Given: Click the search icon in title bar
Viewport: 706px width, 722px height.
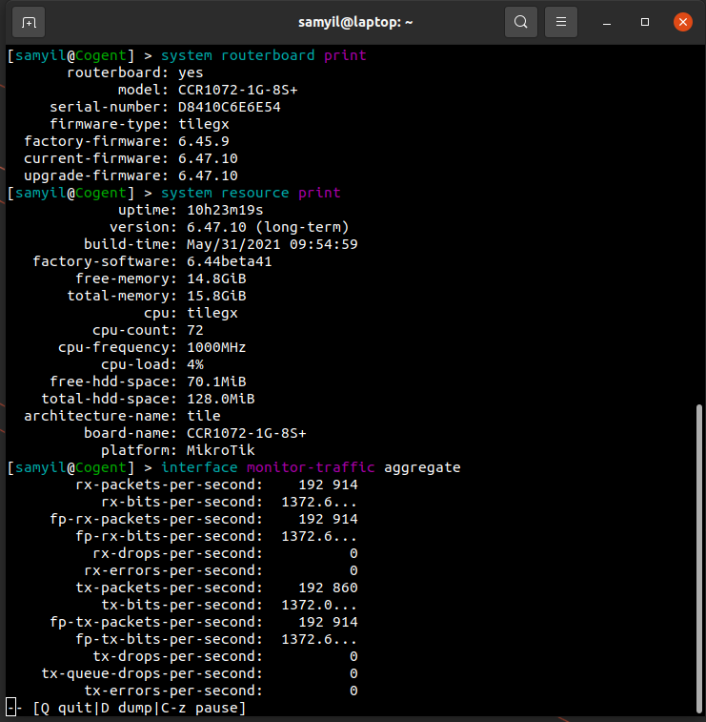Looking at the screenshot, I should point(520,21).
